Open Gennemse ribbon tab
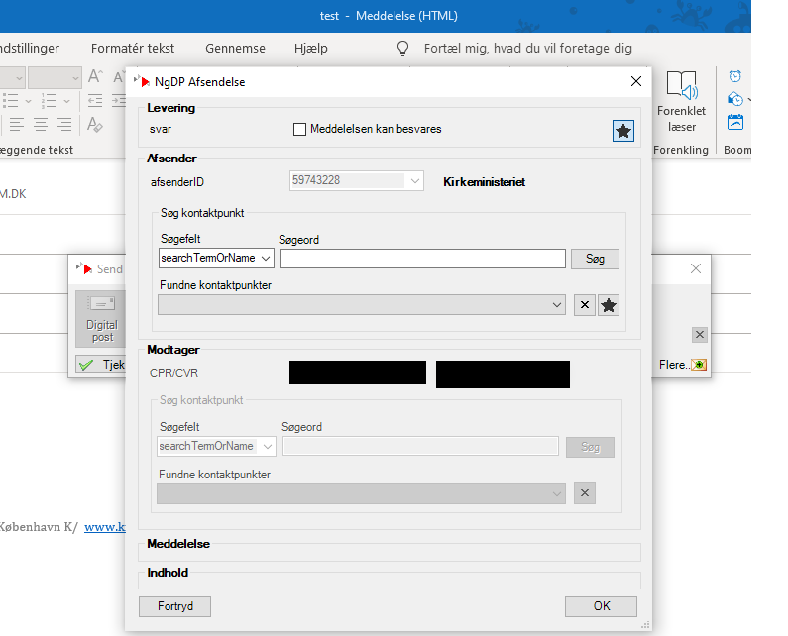The image size is (788, 636). click(x=235, y=49)
